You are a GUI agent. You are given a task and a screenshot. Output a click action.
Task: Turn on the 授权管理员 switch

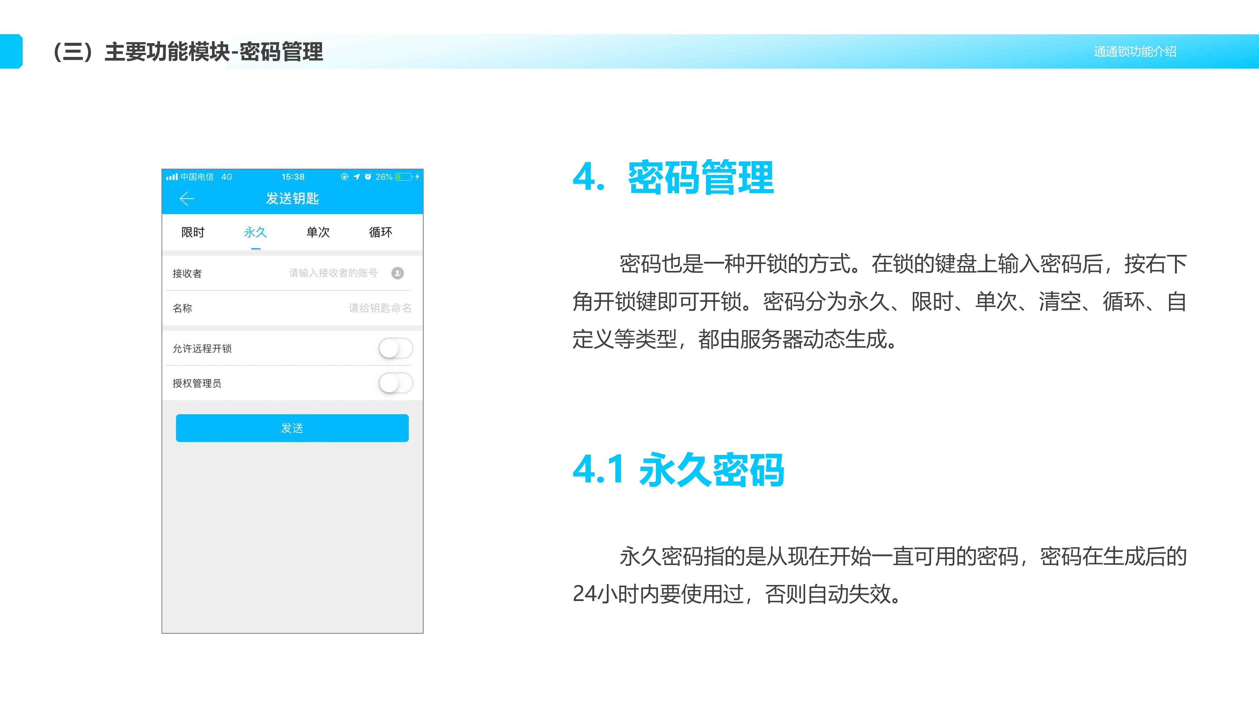pos(395,383)
